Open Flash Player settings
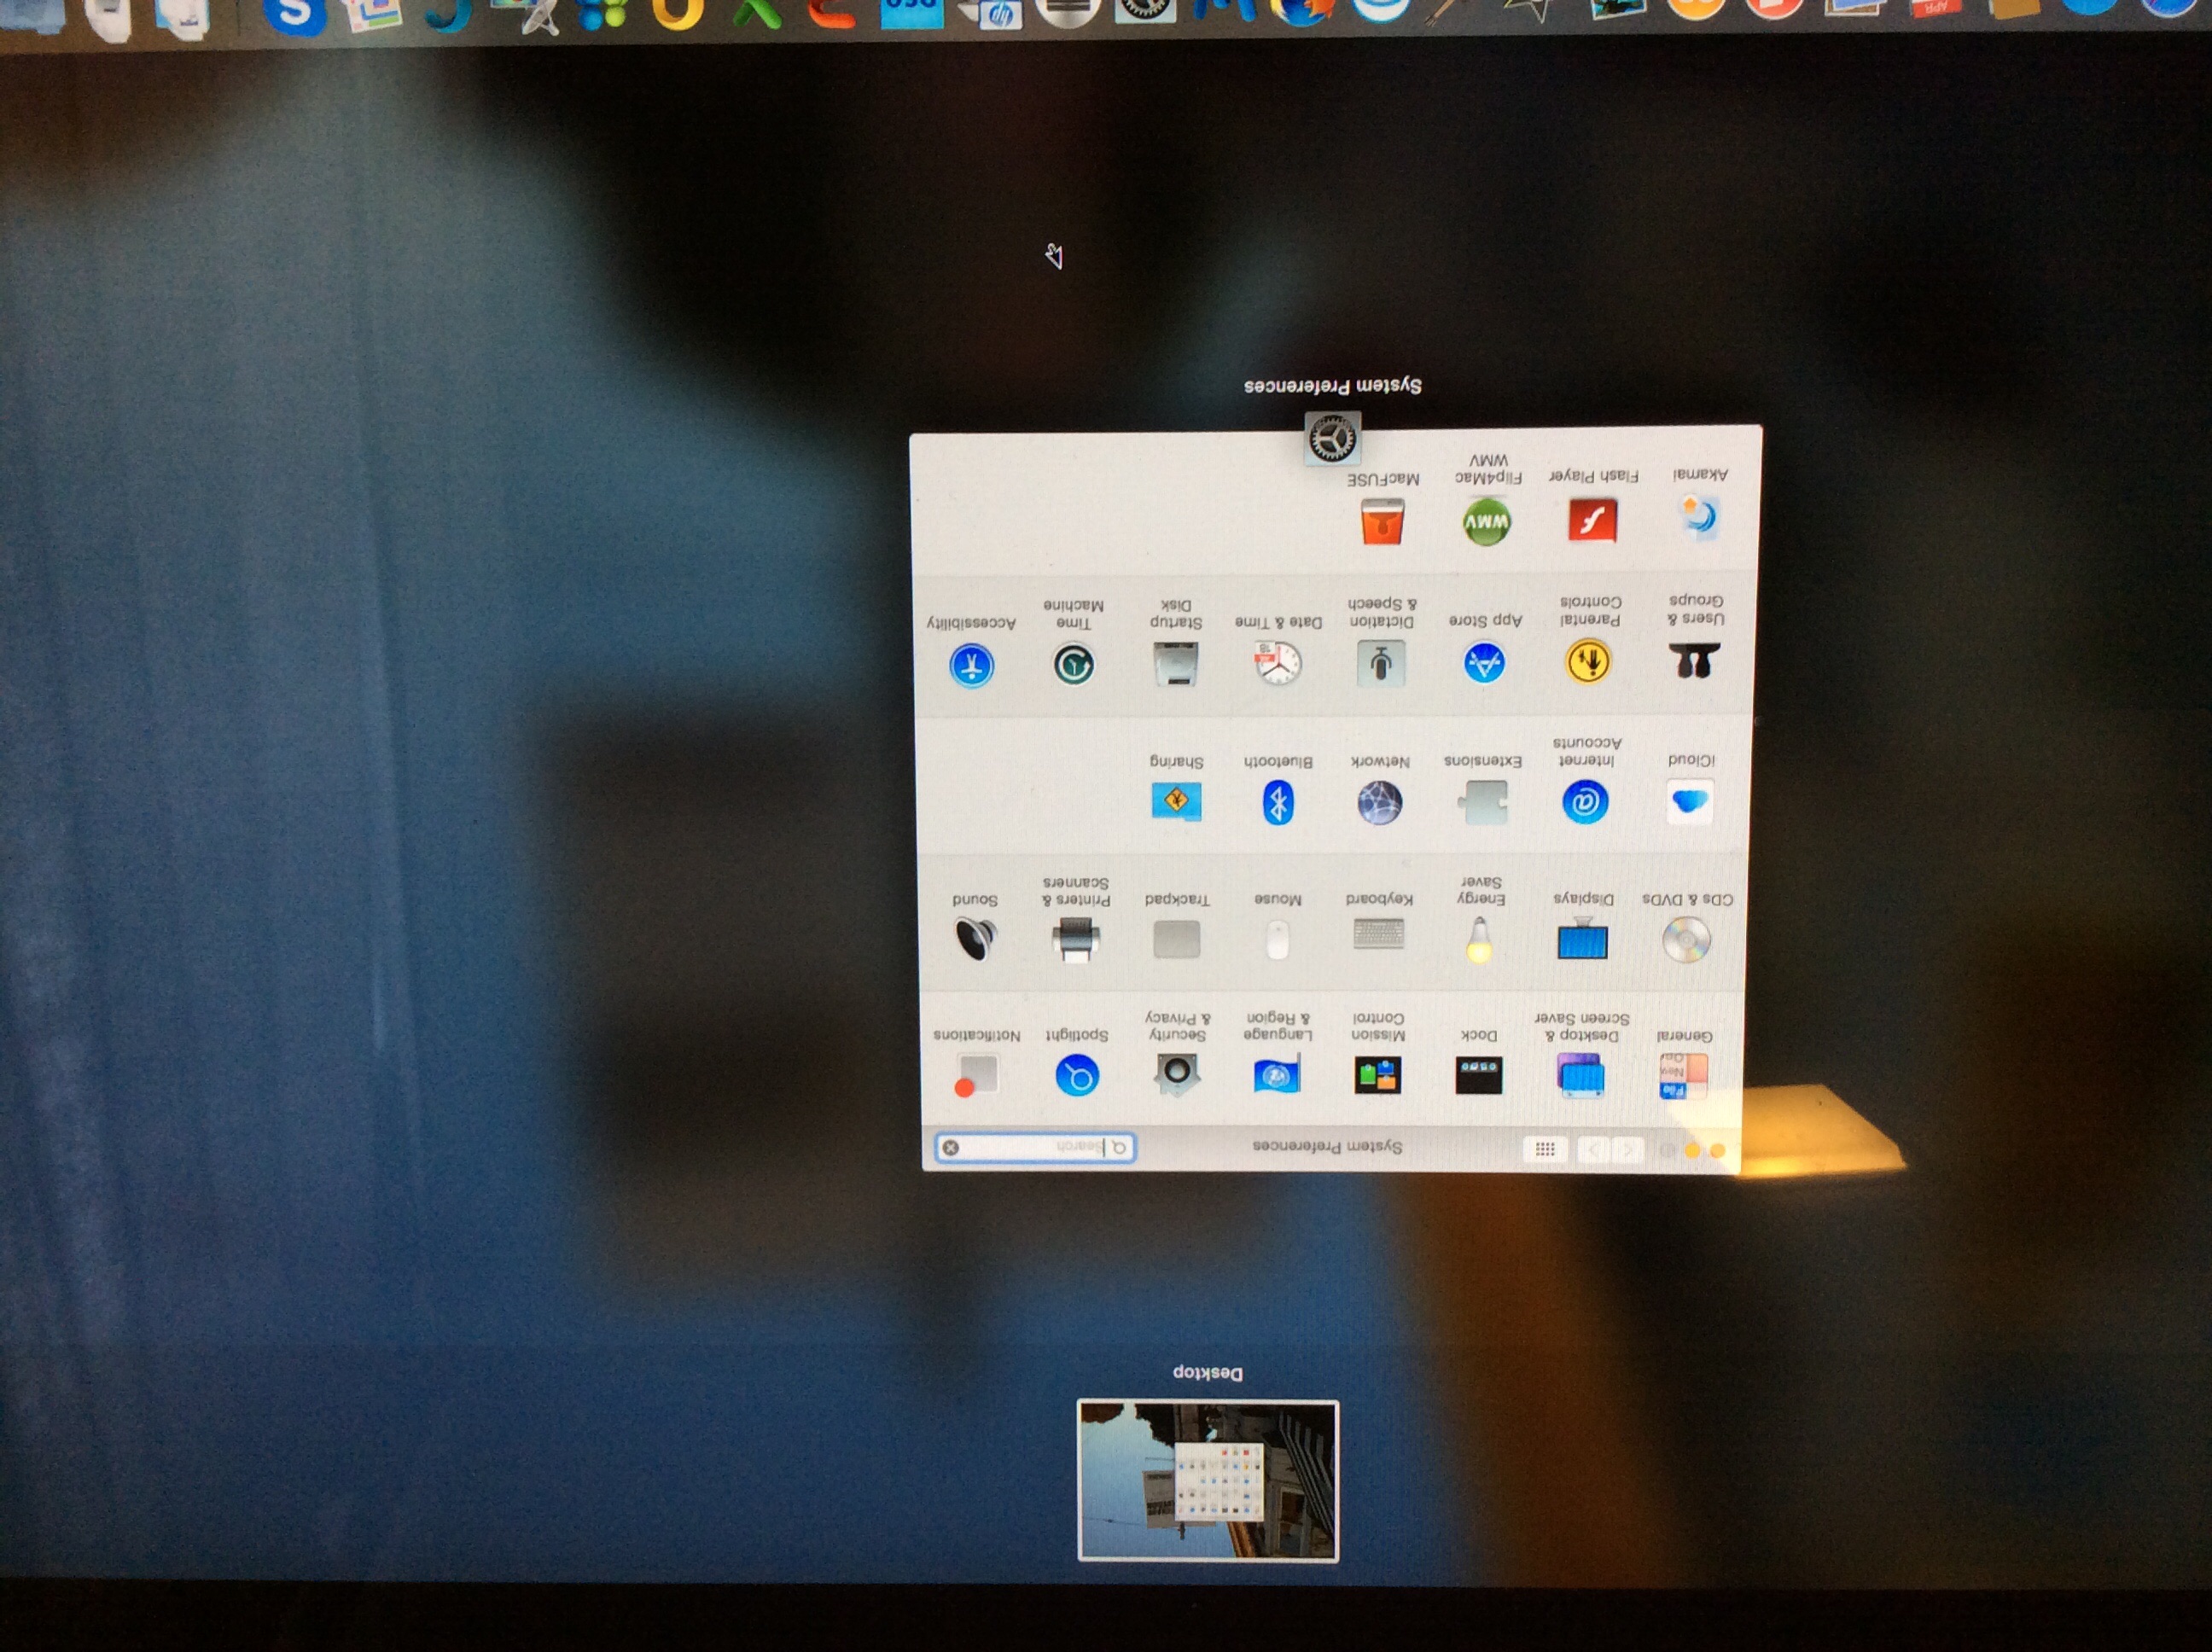 click(1593, 520)
